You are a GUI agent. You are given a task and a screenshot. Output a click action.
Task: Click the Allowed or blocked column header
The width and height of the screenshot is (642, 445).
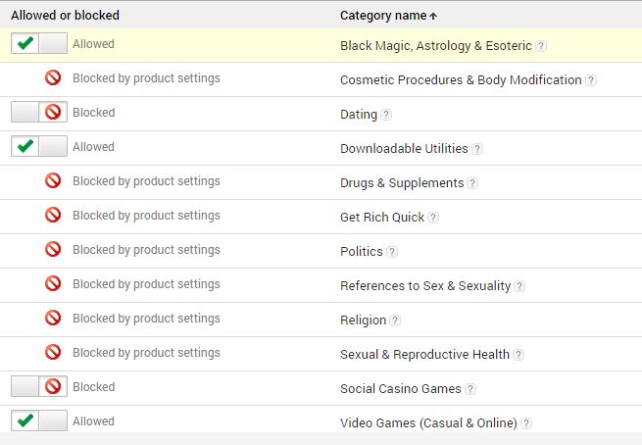(x=64, y=16)
